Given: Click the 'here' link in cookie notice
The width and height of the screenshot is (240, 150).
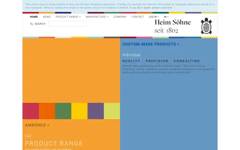Looking at the screenshot, I should pos(170,8).
